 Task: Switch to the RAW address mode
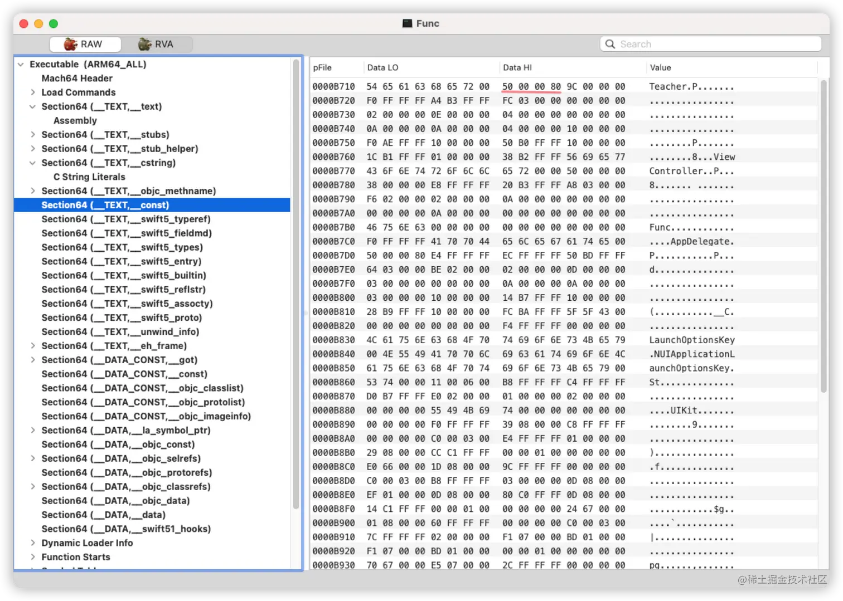(x=85, y=44)
